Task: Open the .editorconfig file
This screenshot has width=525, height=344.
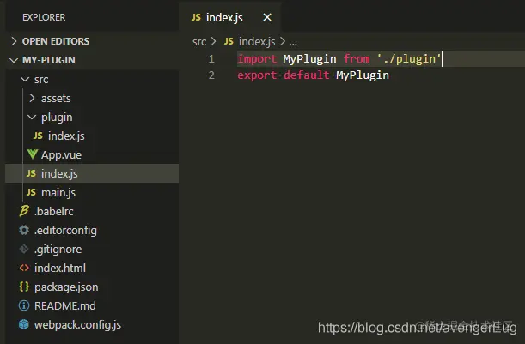Action: [65, 231]
